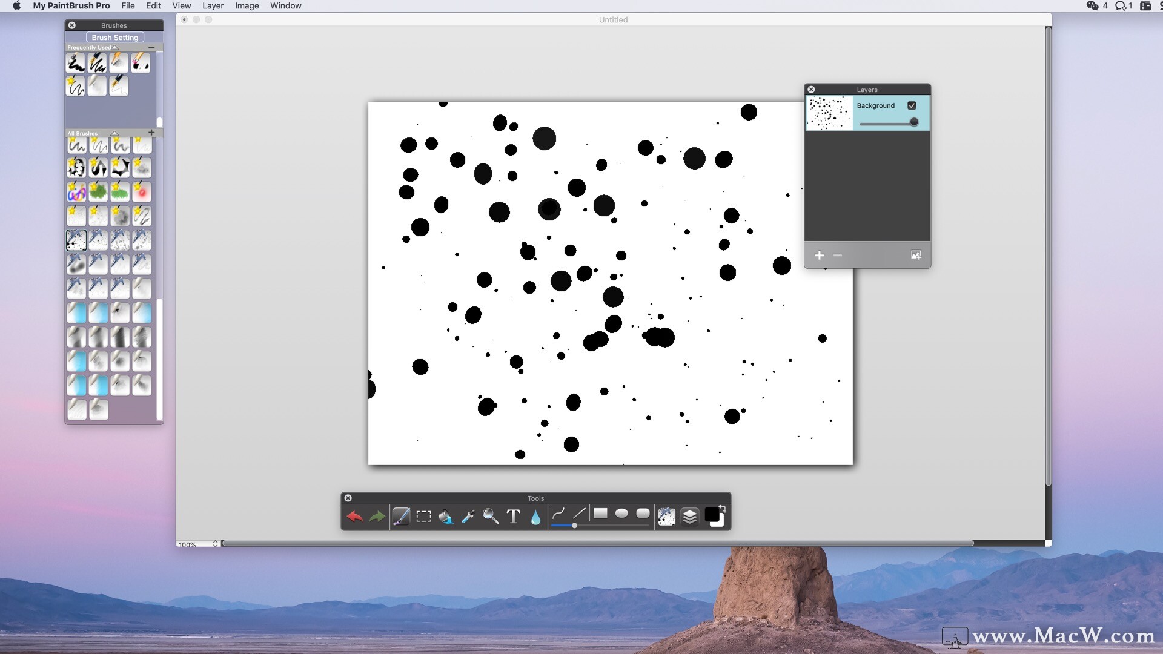
Task: Adjust the Background layer opacity slider
Action: pos(914,122)
